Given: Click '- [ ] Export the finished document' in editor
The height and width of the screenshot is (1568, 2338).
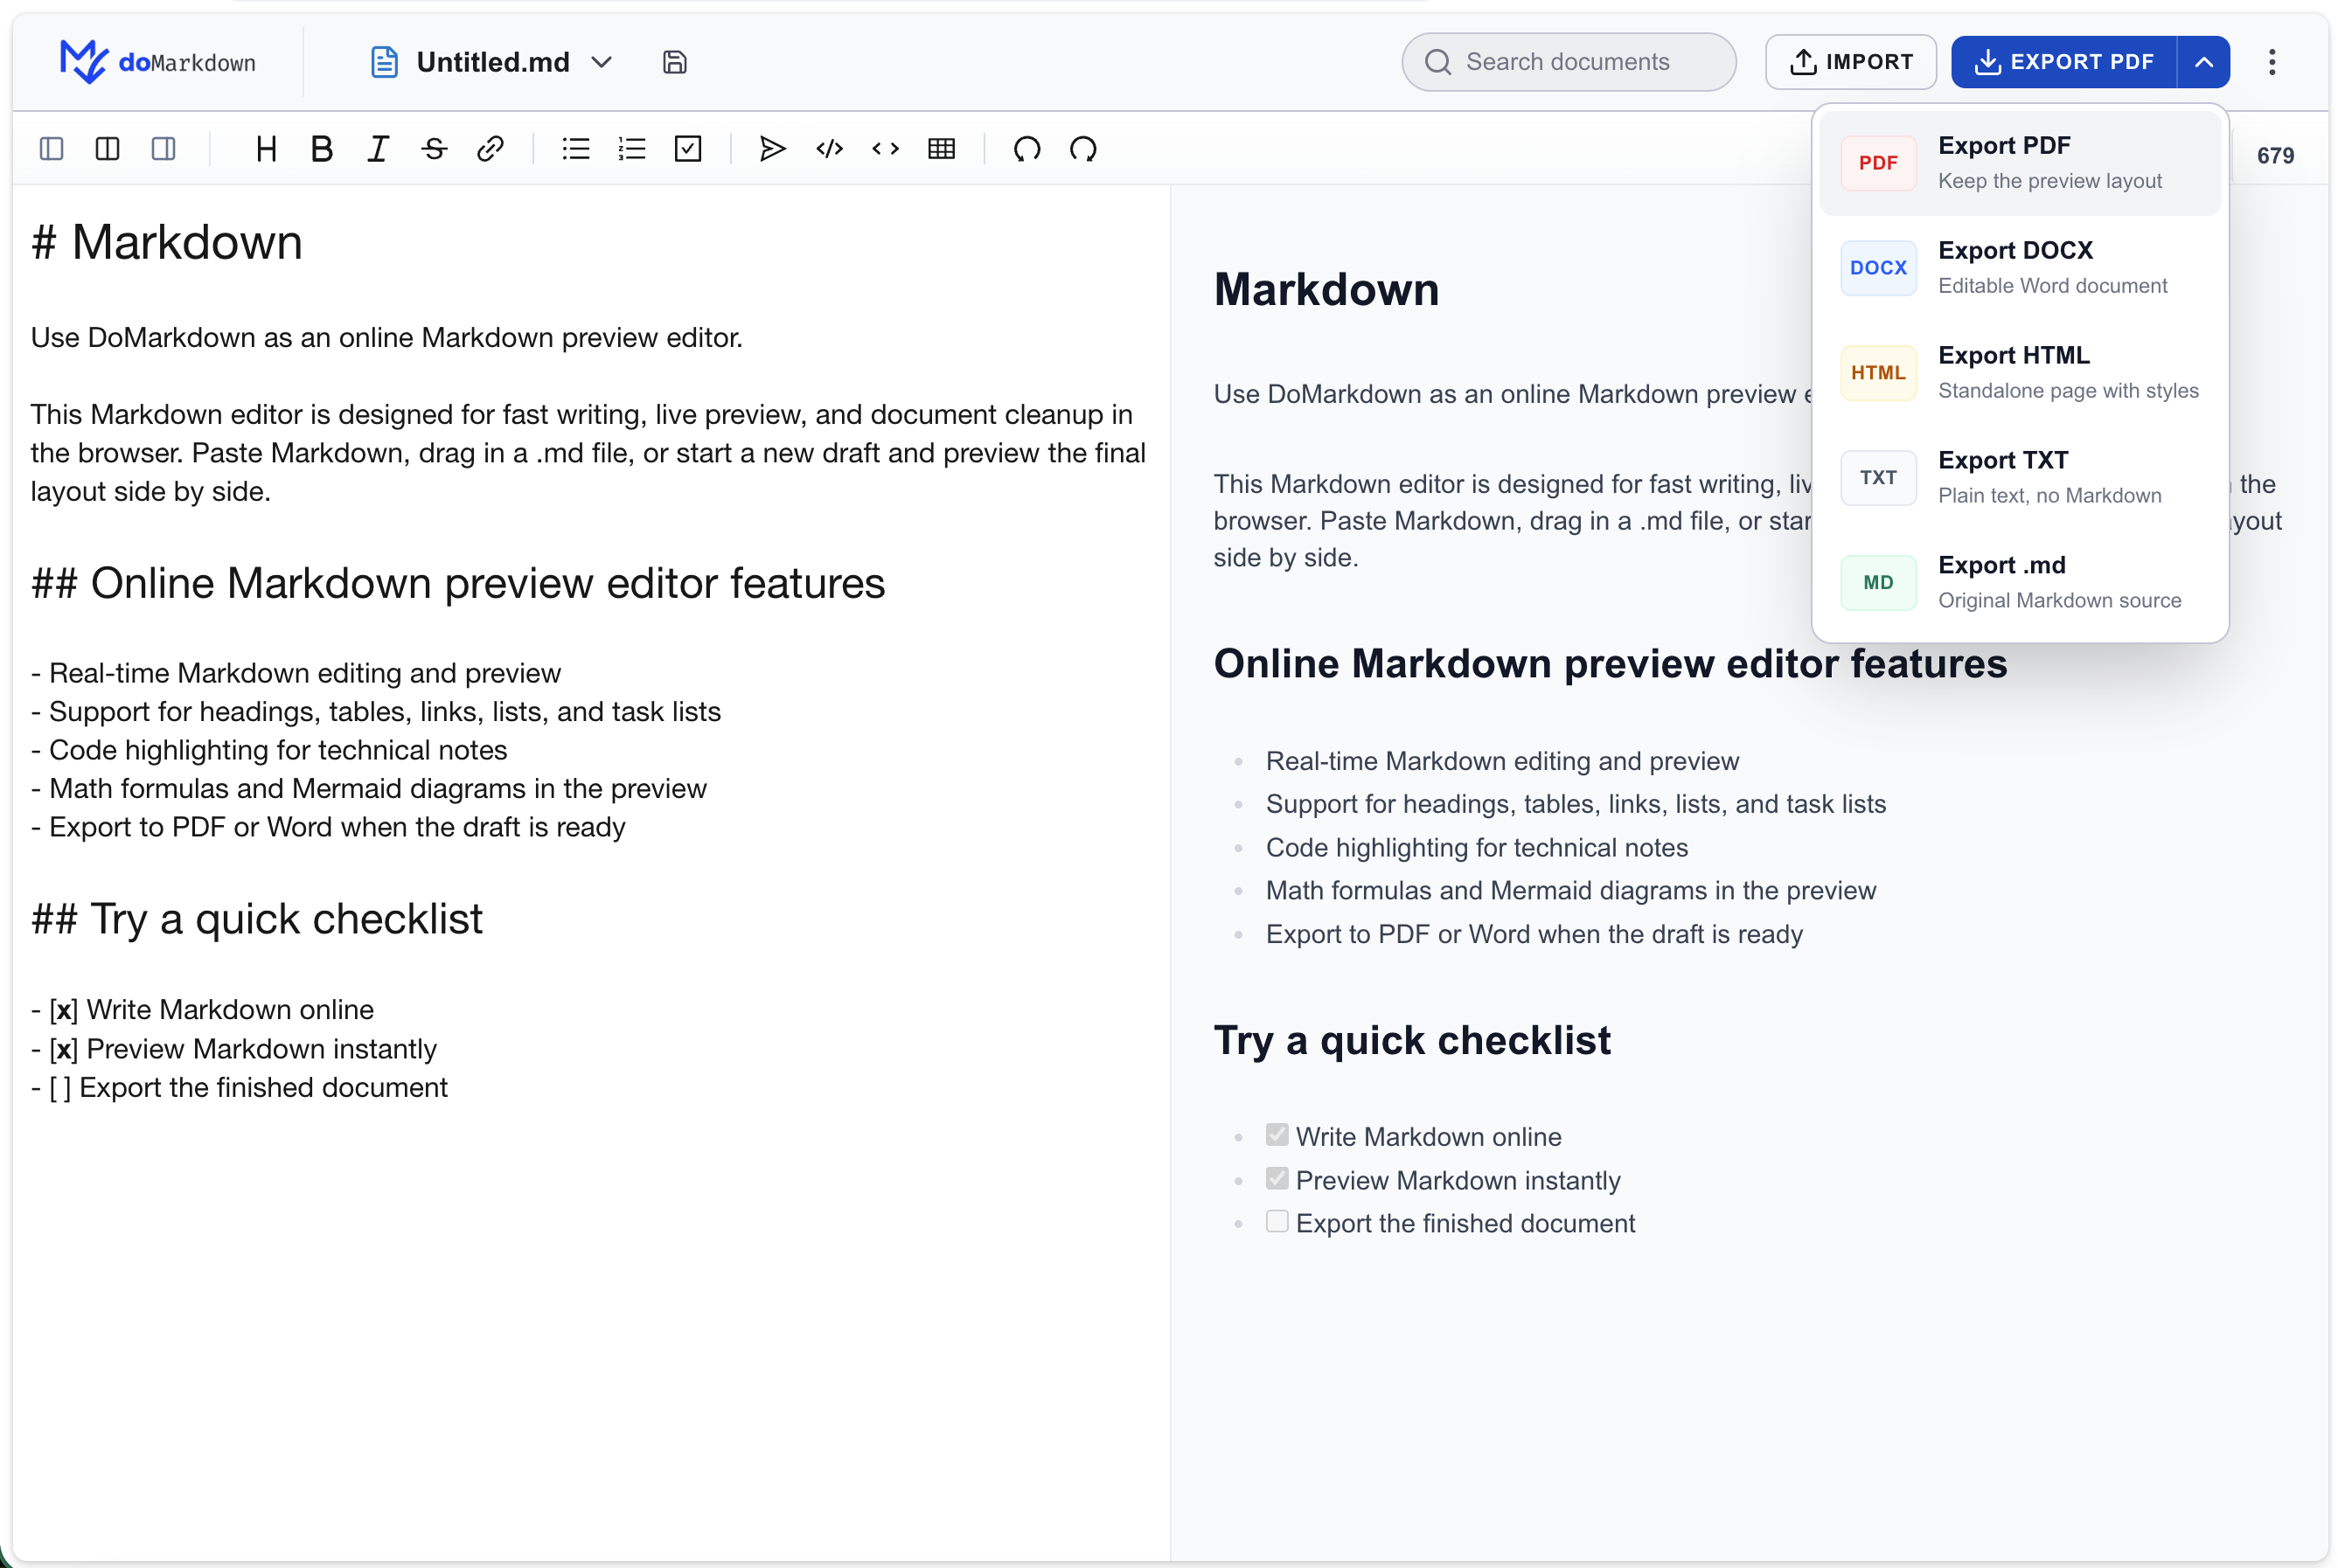Looking at the screenshot, I should [x=239, y=1088].
